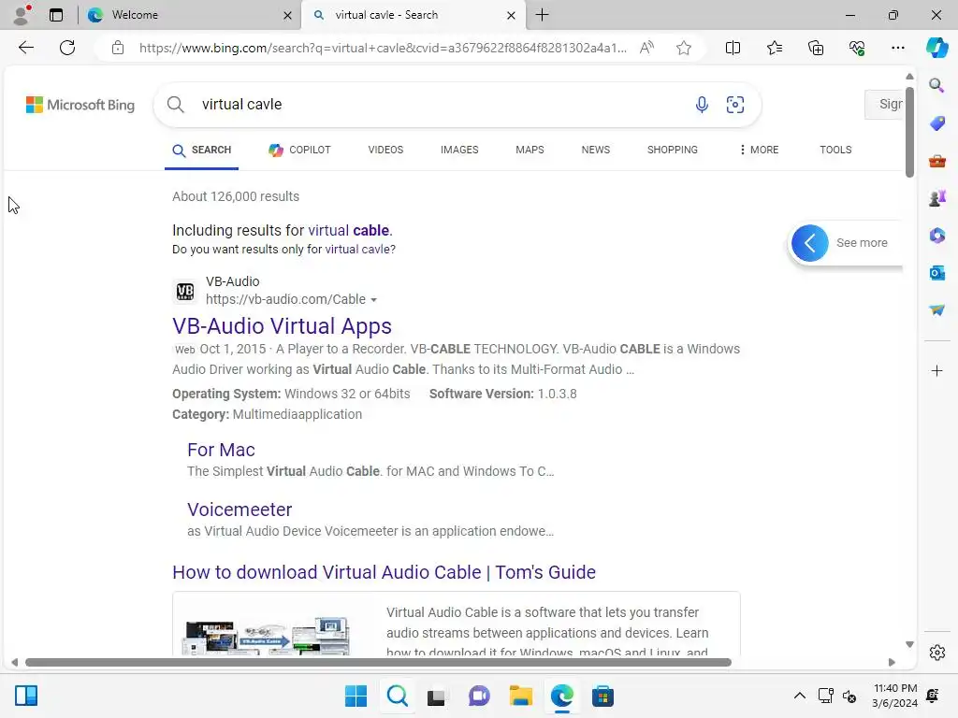Switch to NEWS tab
Screen dimensions: 958x718
point(596,151)
